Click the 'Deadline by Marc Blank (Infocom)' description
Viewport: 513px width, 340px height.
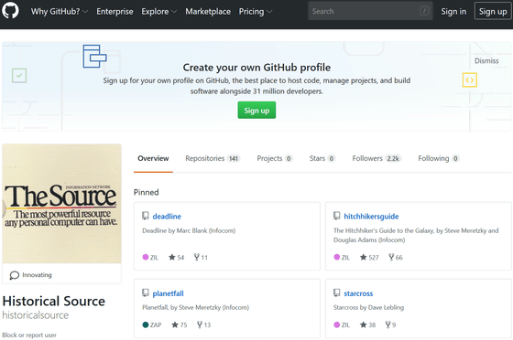click(x=189, y=230)
